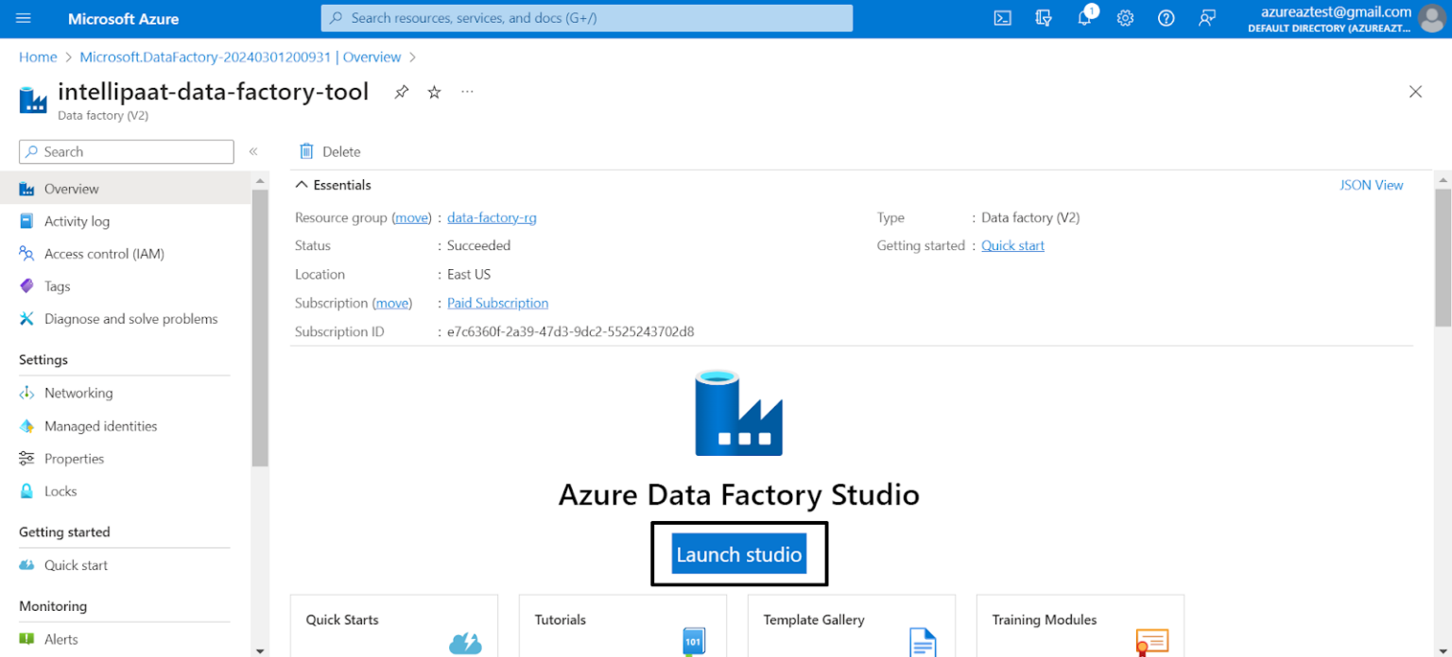
Task: Select Managed identities in the sidebar
Action: pos(28,426)
